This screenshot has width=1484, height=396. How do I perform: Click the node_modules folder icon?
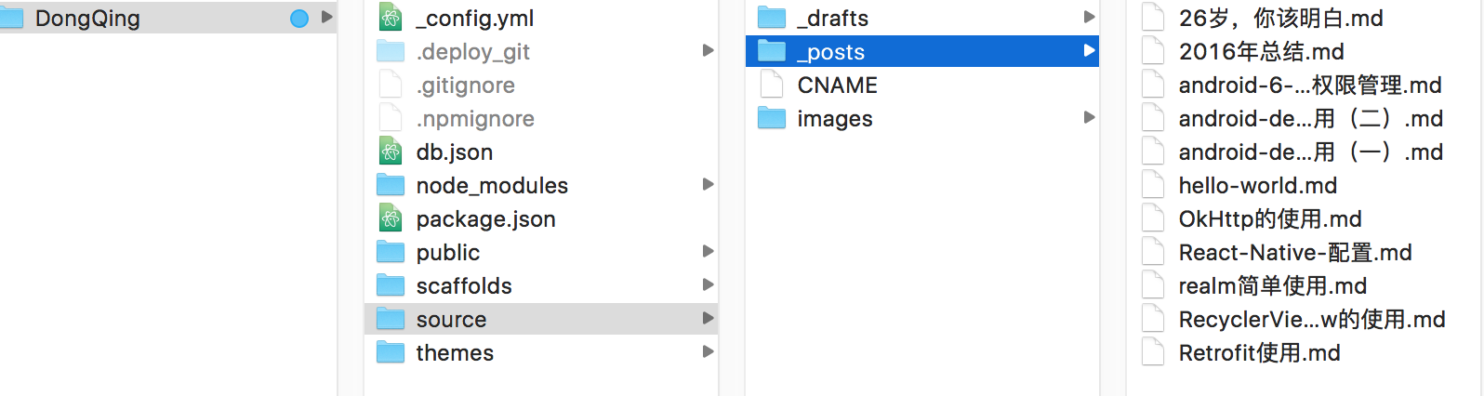391,185
